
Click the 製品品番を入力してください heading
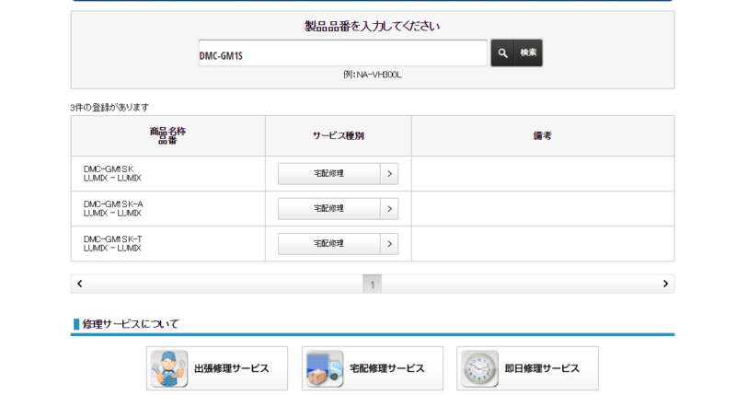373,27
